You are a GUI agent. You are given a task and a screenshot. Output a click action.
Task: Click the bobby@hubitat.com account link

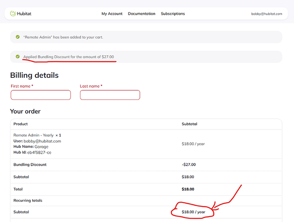[x=266, y=14]
